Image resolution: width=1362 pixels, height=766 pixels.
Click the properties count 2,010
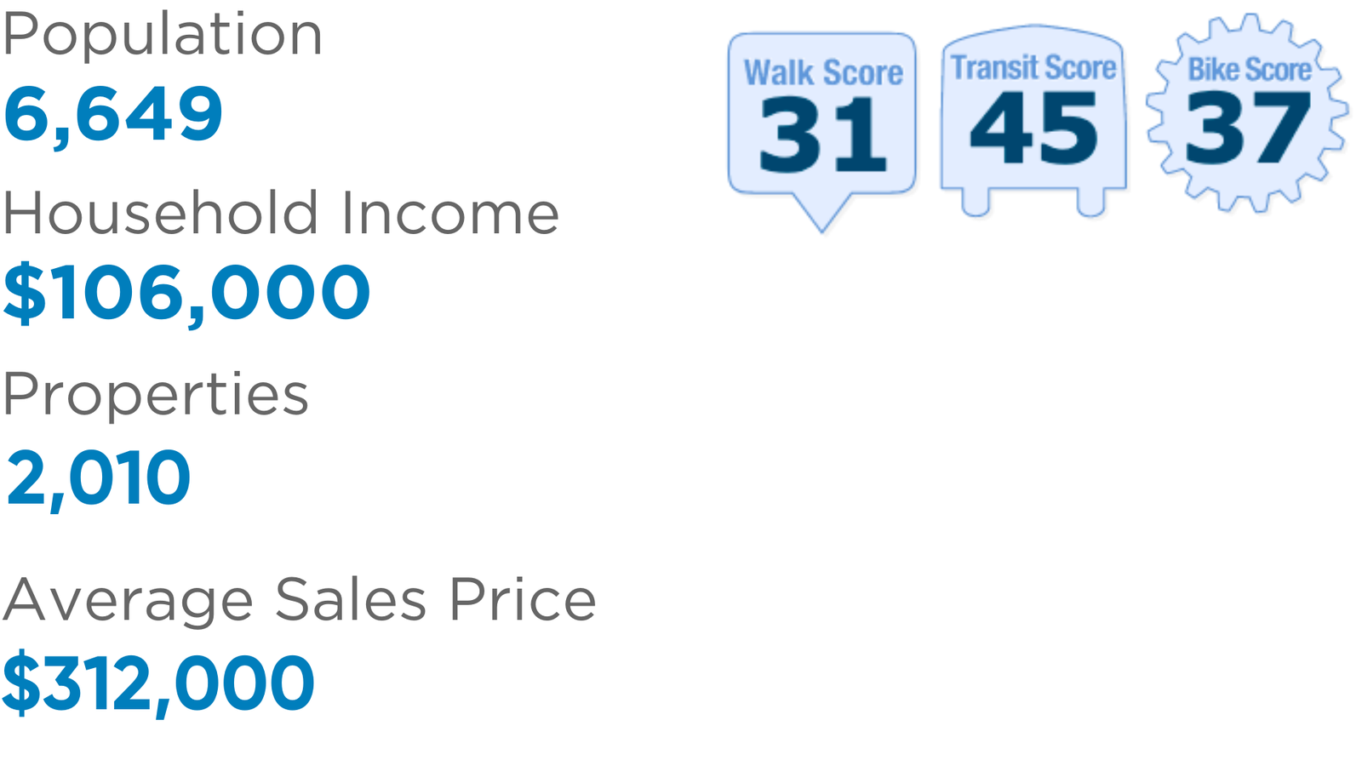click(x=99, y=478)
